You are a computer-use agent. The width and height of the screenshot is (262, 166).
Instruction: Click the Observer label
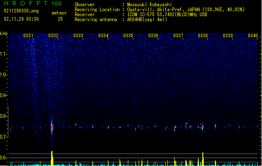(x=85, y=5)
